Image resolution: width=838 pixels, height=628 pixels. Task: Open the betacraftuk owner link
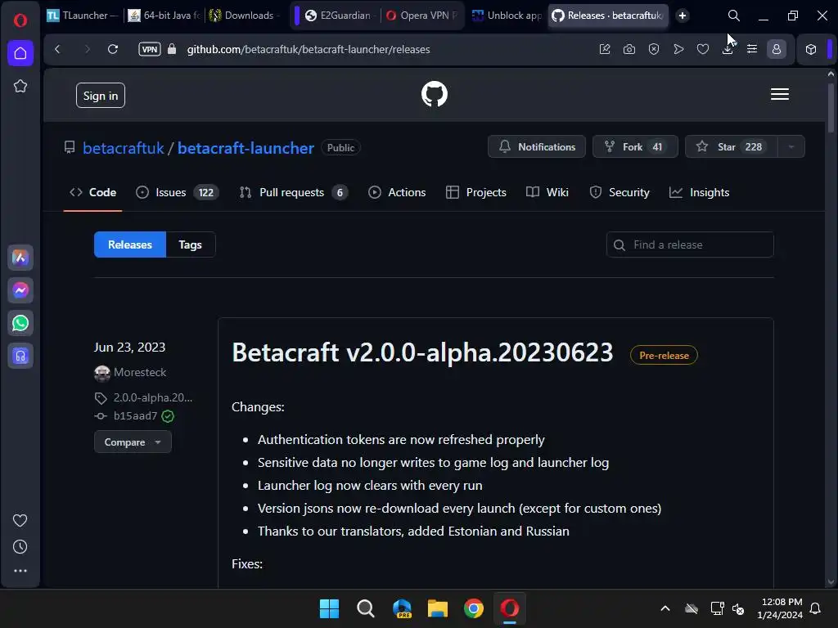click(x=123, y=148)
